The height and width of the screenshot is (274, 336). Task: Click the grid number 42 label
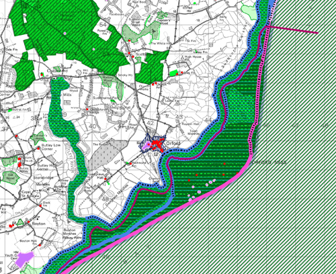click(x=151, y=123)
